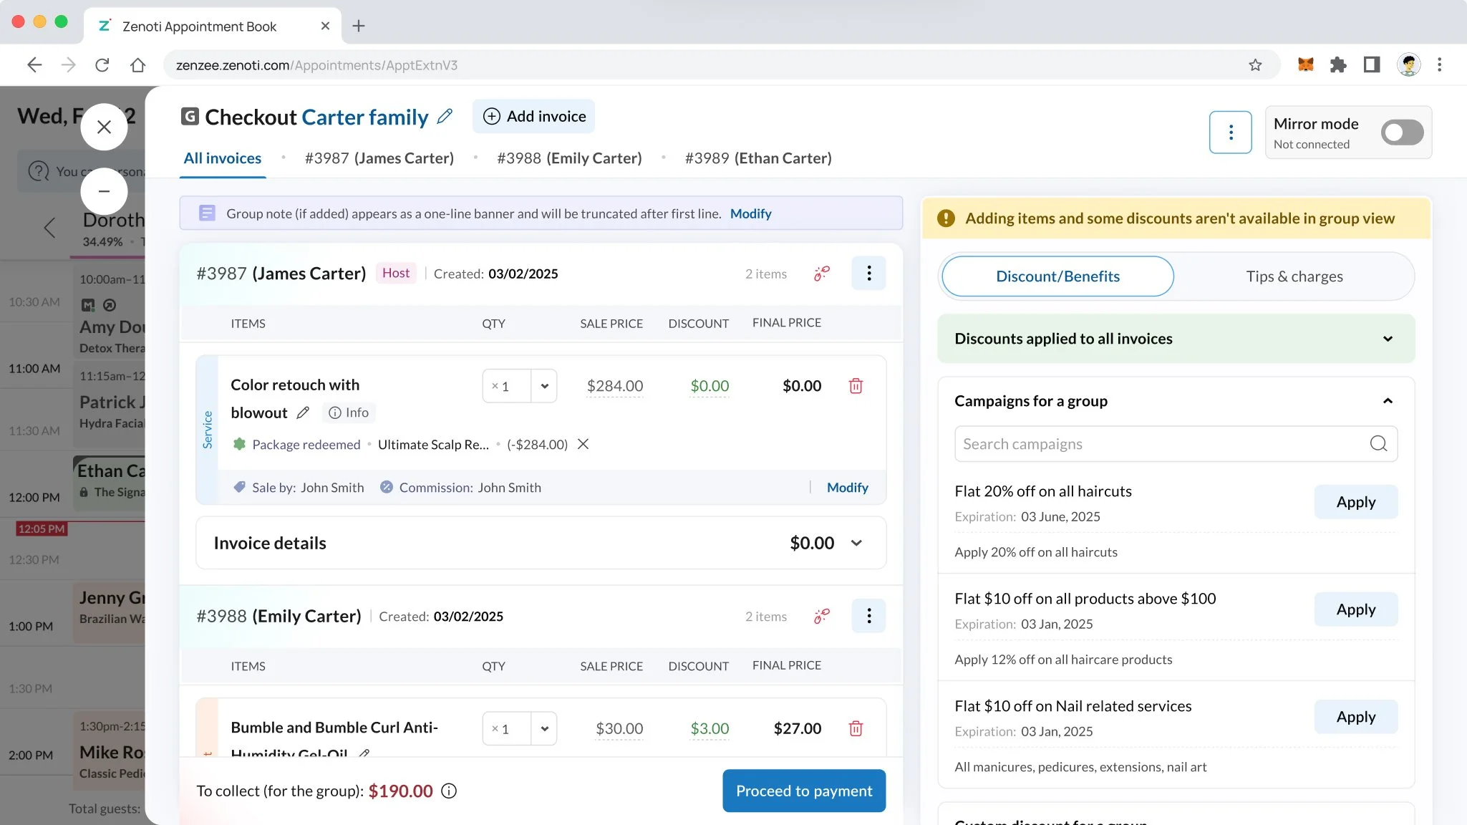Open the three-dot menu for invoice #3988
The height and width of the screenshot is (825, 1467).
(x=868, y=616)
